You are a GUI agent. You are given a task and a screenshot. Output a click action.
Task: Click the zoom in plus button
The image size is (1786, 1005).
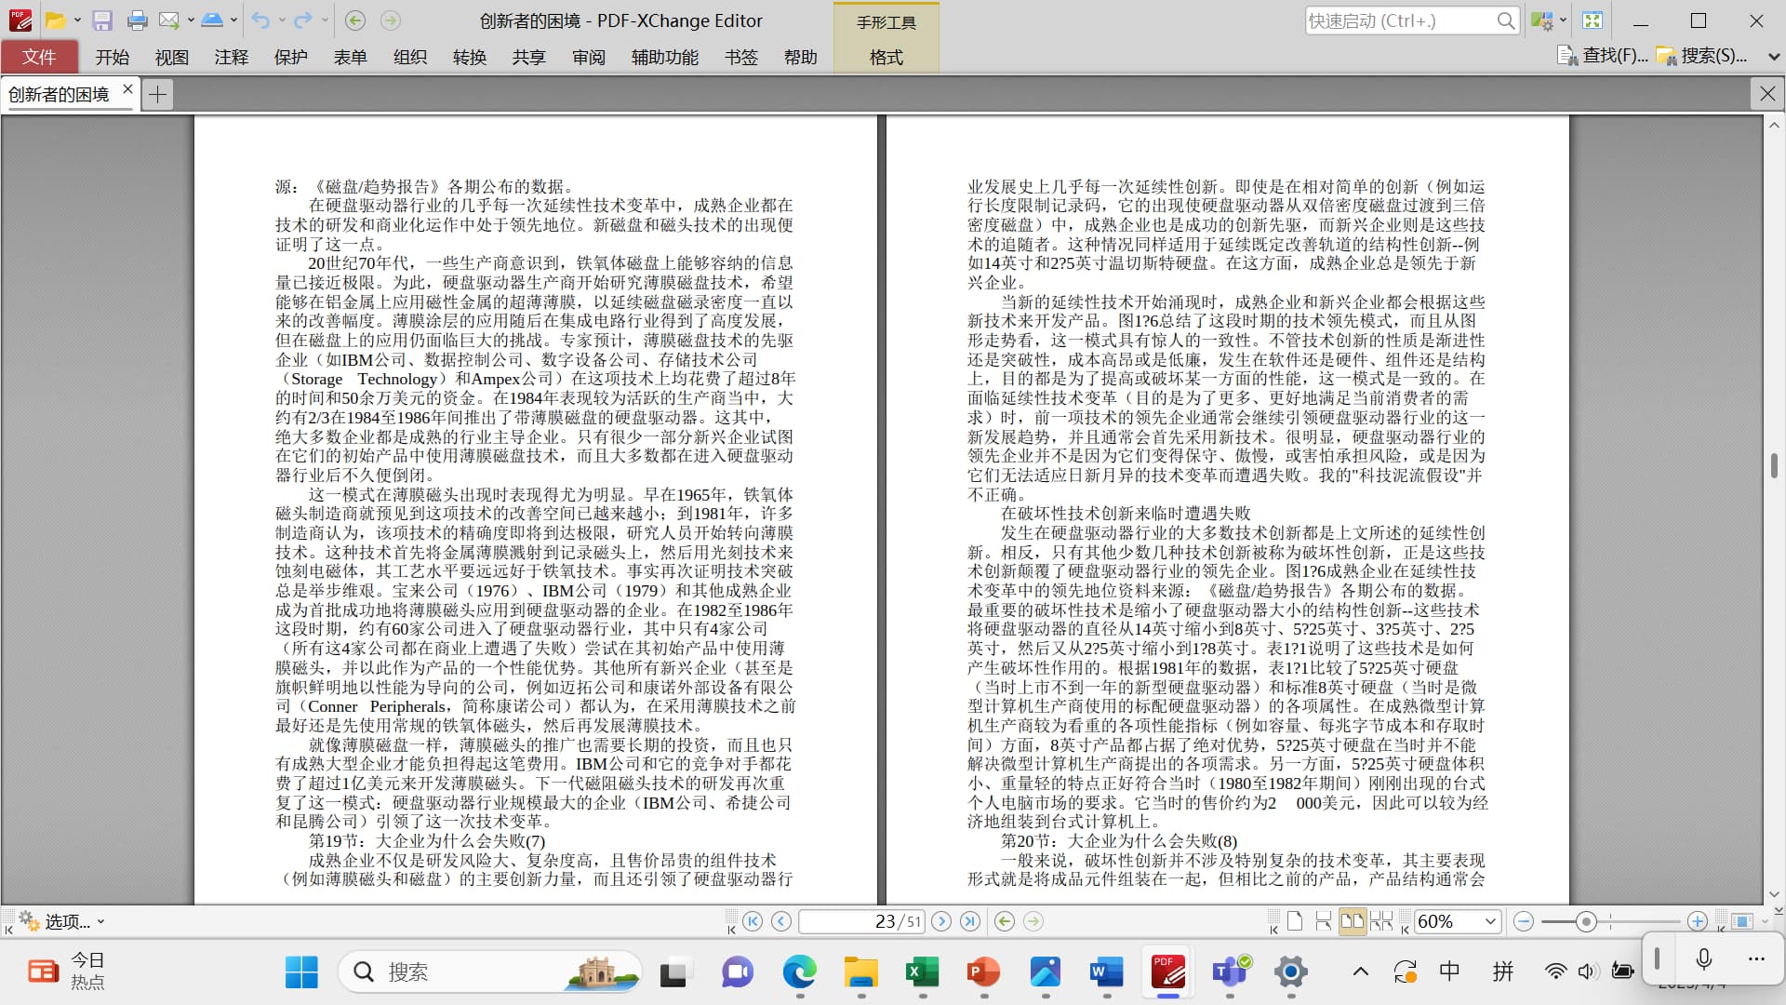tap(1698, 921)
